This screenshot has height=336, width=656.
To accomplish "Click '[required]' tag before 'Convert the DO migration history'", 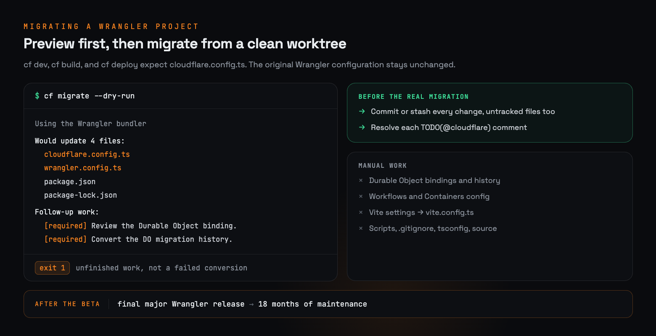I will pos(66,239).
